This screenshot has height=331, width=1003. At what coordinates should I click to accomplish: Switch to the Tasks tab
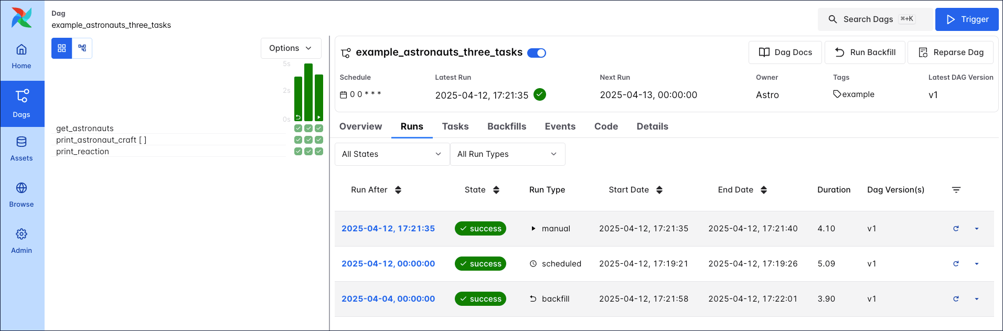(455, 126)
